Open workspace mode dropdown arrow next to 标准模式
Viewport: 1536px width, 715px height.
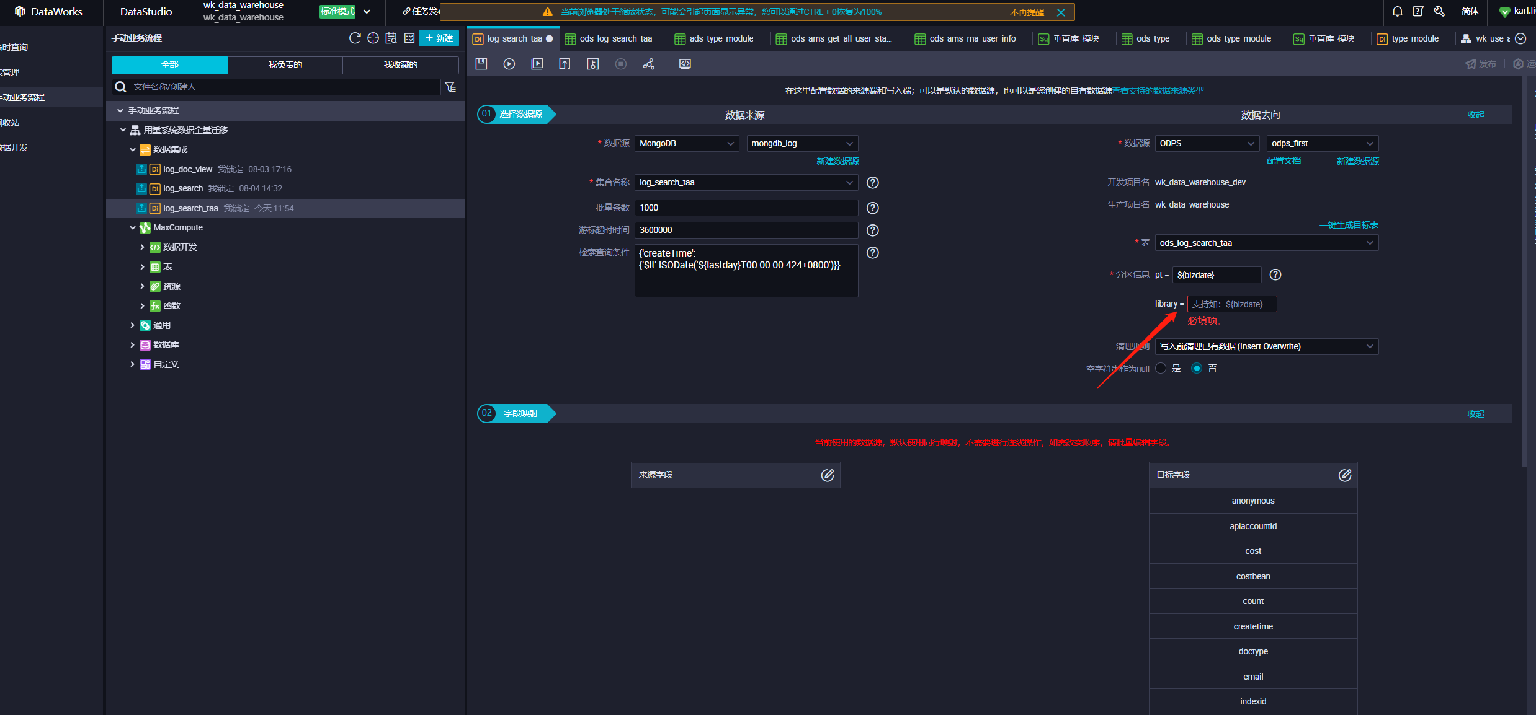tap(367, 11)
